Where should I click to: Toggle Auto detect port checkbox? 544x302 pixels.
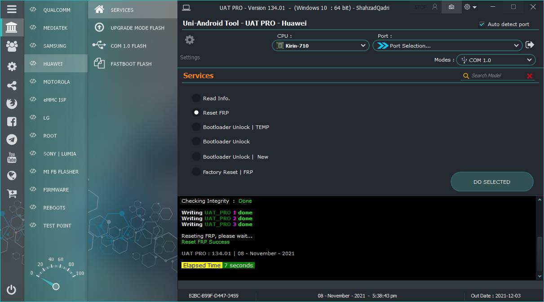click(x=482, y=24)
